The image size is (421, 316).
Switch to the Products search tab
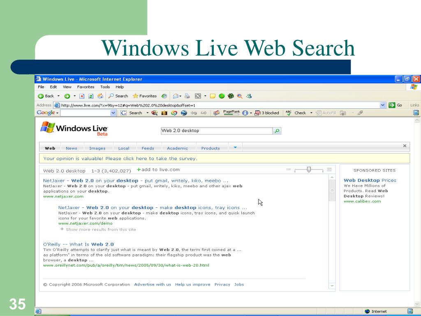click(x=210, y=148)
